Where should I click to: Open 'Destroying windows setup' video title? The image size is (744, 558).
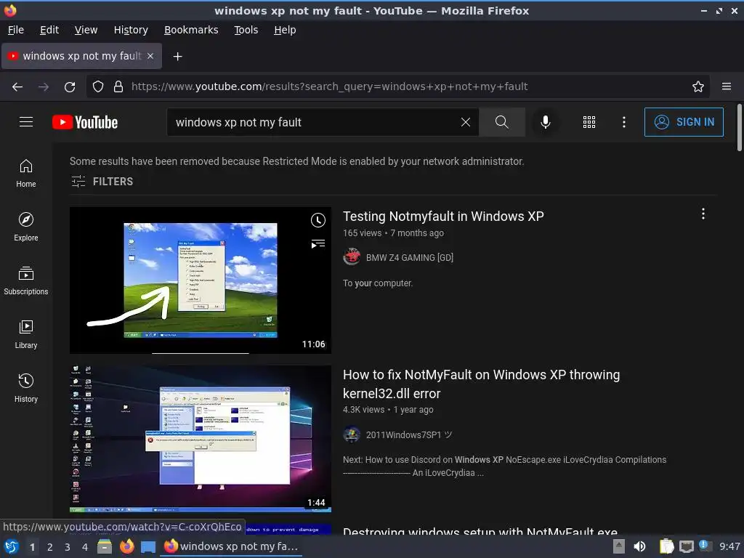(x=480, y=531)
